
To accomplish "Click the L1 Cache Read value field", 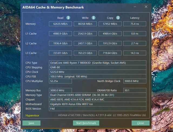I will [x=60, y=33].
